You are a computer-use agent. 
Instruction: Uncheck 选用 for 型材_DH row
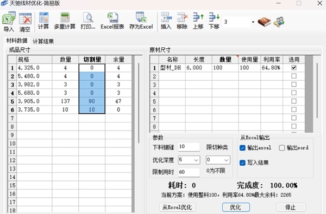coord(294,68)
